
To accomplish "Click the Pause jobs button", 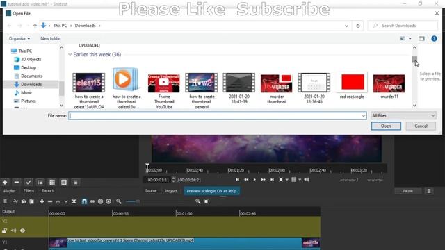I will click(407, 191).
